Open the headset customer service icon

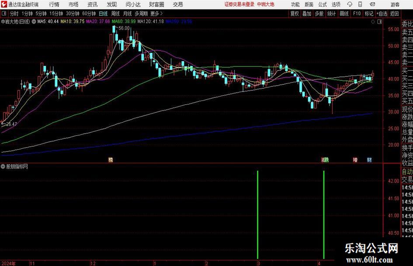coord(350,4)
